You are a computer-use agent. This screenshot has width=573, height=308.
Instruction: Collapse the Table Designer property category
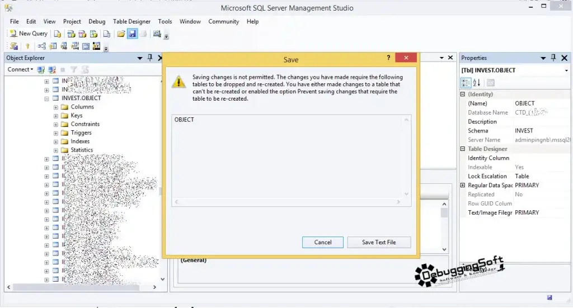tap(463, 149)
